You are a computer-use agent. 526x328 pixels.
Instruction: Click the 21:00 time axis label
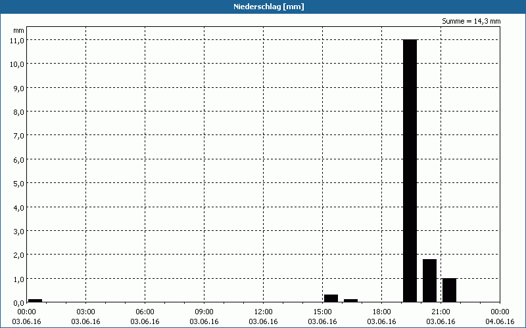[x=441, y=312]
